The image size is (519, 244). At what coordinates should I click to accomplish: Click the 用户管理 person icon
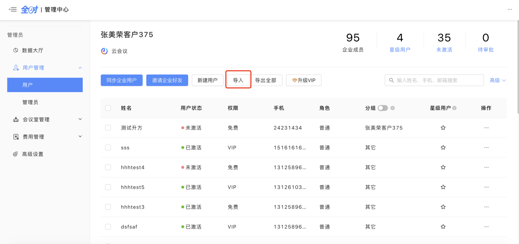point(16,67)
